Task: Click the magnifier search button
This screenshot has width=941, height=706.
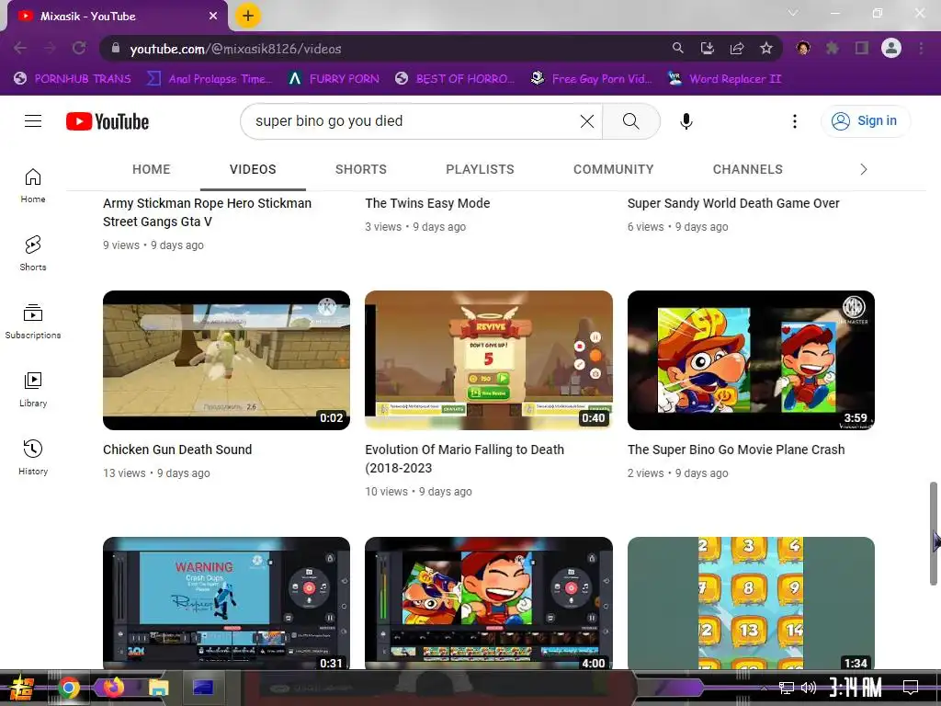Action: (630, 121)
